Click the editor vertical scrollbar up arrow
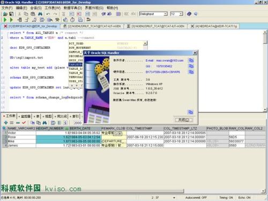268x201 pixels. click(x=265, y=32)
